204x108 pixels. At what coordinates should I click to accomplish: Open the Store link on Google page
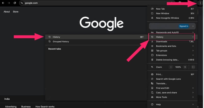tap(16, 11)
